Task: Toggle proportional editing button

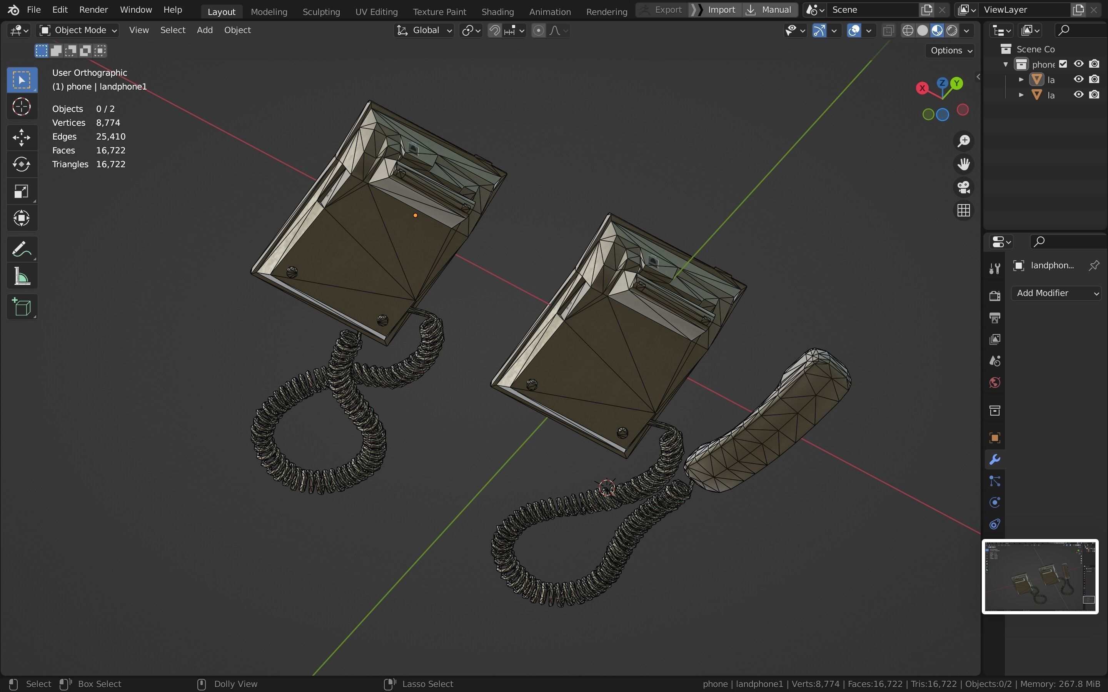Action: [x=539, y=31]
